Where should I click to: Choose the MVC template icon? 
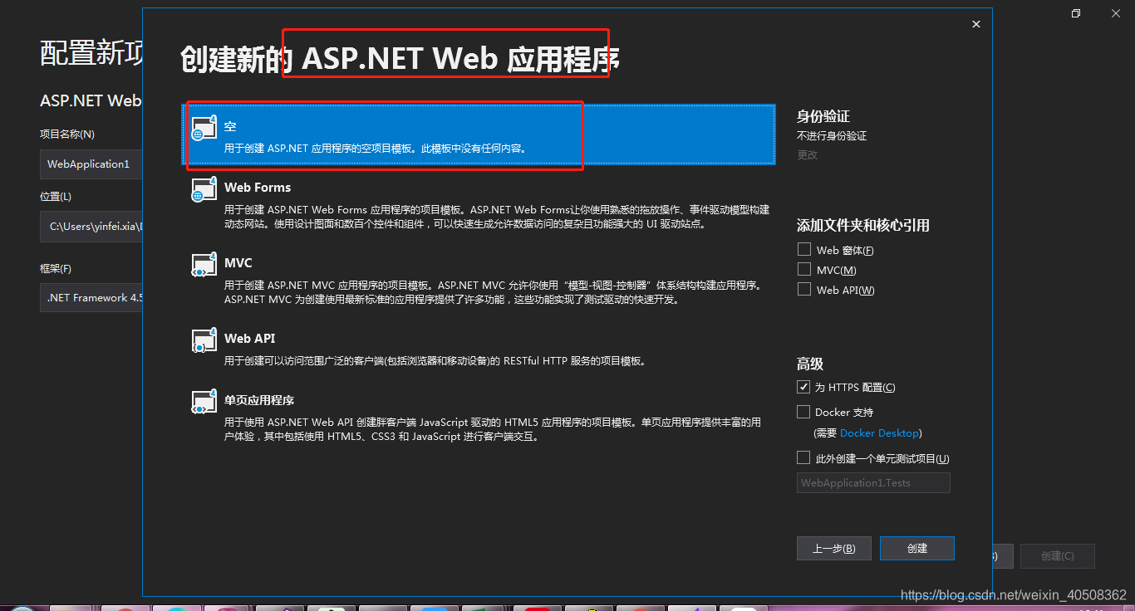[x=204, y=265]
